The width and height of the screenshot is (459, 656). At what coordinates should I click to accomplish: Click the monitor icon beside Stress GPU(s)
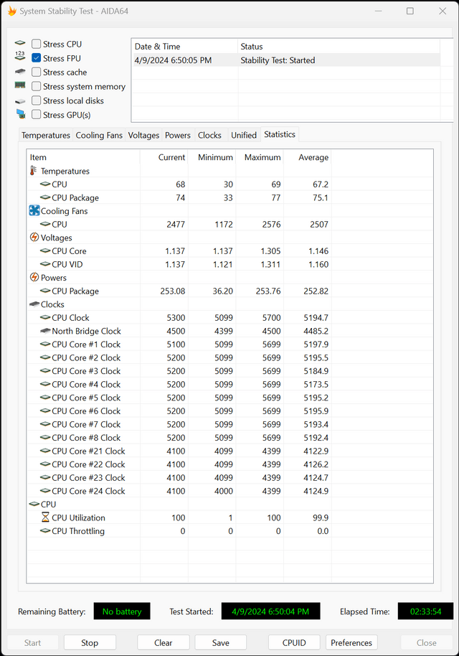click(21, 114)
